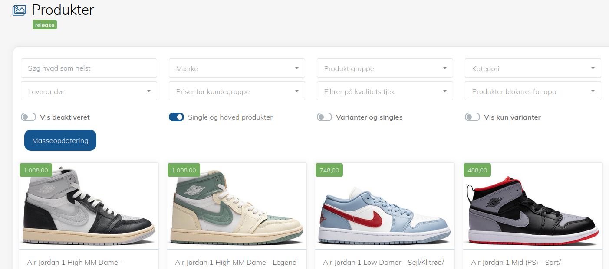This screenshot has height=269, width=609.
Task: Click the Produkter page heading
Action: coord(63,10)
